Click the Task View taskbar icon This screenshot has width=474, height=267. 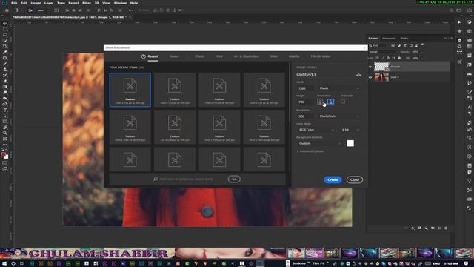22,263
